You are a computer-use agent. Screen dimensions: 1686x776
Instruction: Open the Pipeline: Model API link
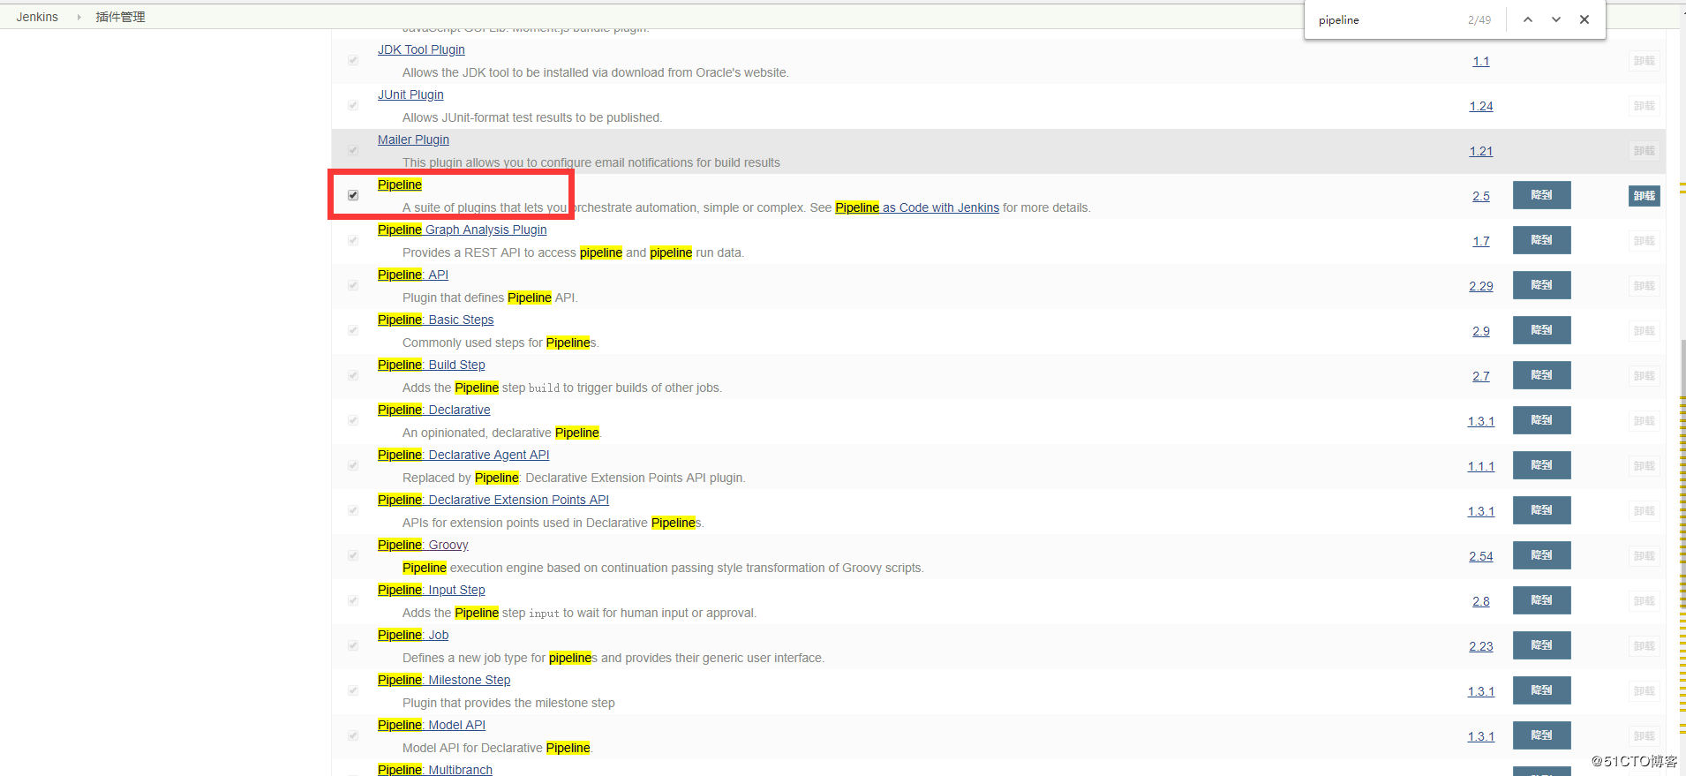tap(432, 725)
